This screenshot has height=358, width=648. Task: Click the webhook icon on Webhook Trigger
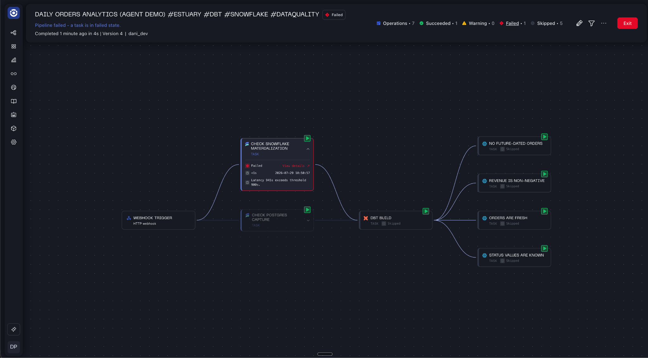point(129,218)
